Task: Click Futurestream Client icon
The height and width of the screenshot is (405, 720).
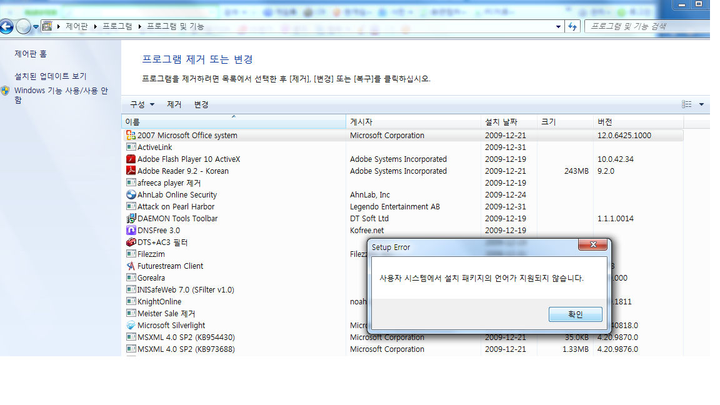Action: (131, 266)
